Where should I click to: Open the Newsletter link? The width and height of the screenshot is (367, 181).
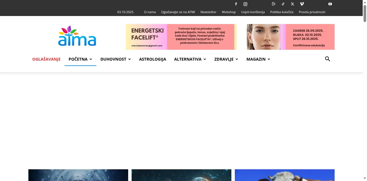208,12
